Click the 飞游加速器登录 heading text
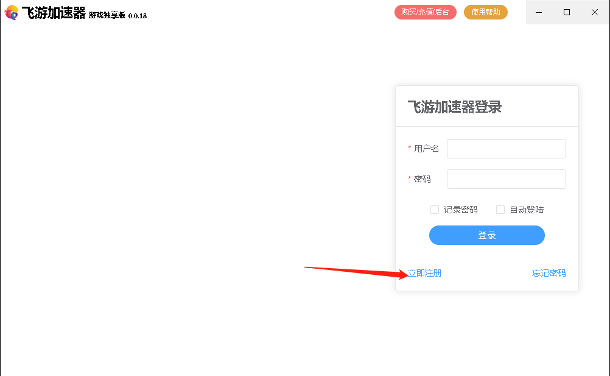The image size is (610, 376). point(454,107)
